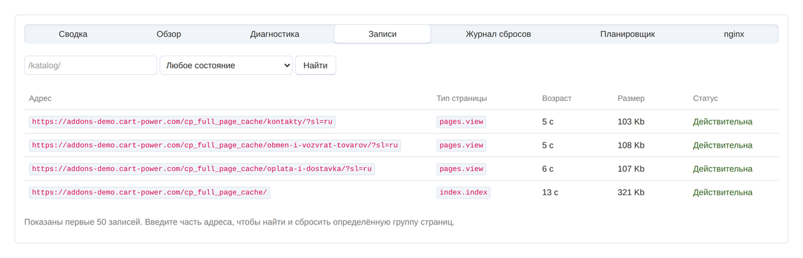Switch to the nginx tab

point(734,34)
